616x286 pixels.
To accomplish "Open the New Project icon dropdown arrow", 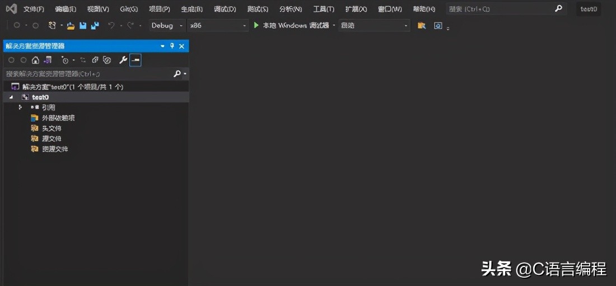I will tap(62, 26).
